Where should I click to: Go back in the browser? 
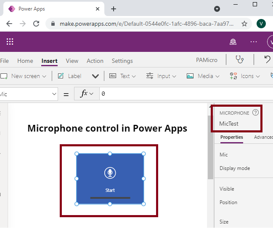tap(9, 24)
